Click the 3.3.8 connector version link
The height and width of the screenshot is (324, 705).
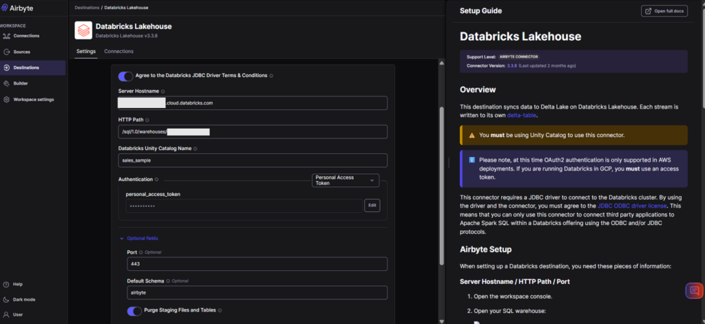[x=512, y=65]
